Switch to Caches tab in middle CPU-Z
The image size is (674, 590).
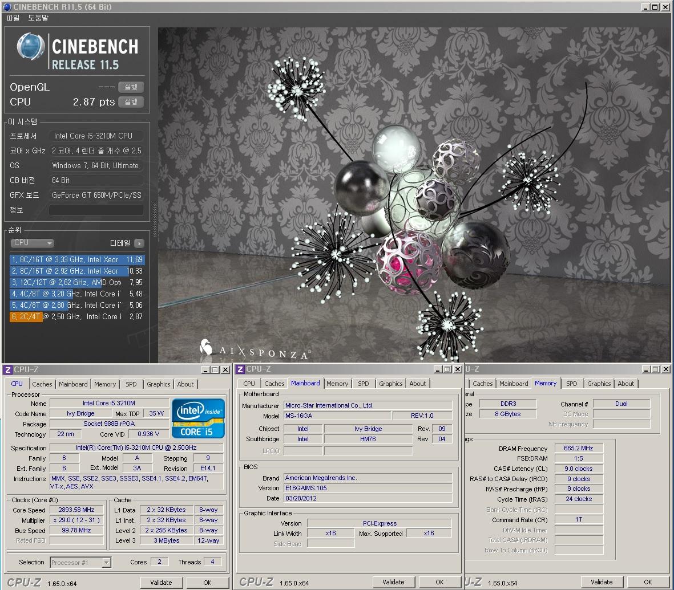click(x=275, y=384)
